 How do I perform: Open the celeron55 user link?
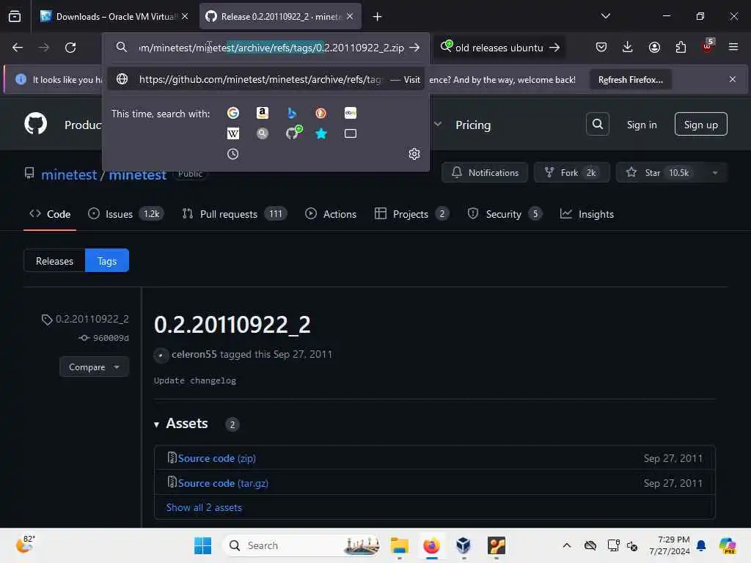point(194,354)
